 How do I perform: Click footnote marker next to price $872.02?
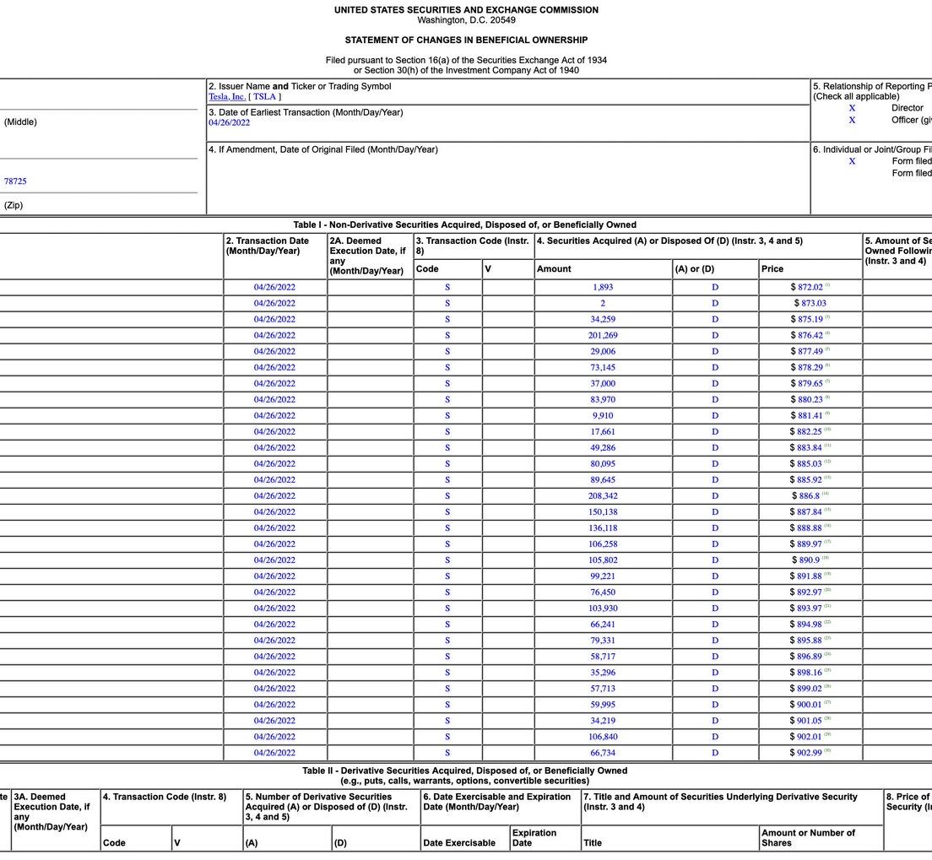(827, 285)
